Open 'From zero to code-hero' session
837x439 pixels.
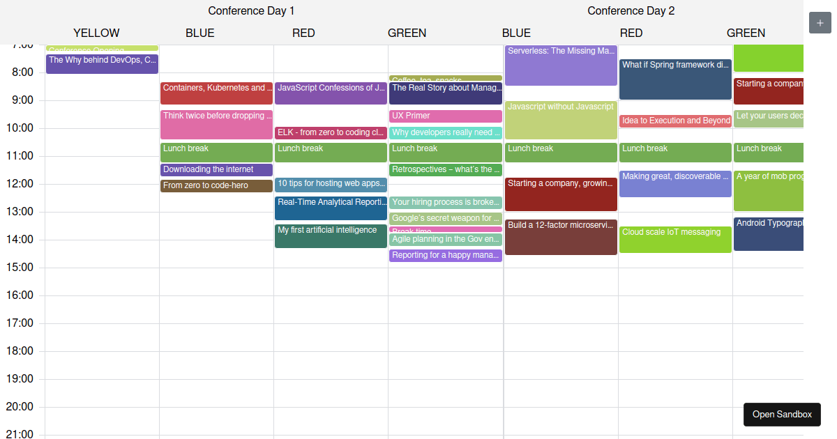(x=216, y=185)
